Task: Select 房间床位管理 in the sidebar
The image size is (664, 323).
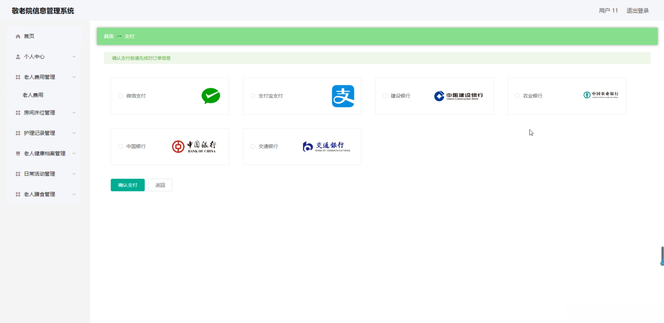Action: (x=39, y=113)
